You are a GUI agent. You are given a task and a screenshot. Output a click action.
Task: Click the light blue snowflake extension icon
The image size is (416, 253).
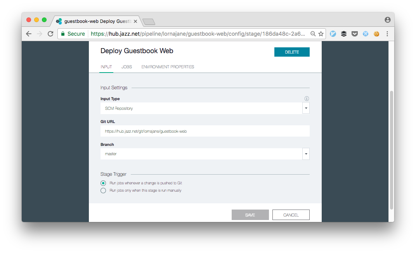click(366, 34)
